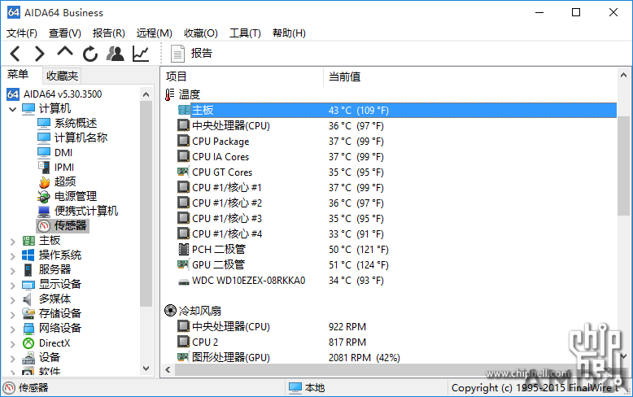Click the Windows logo icon beside 操作系统

click(x=28, y=255)
